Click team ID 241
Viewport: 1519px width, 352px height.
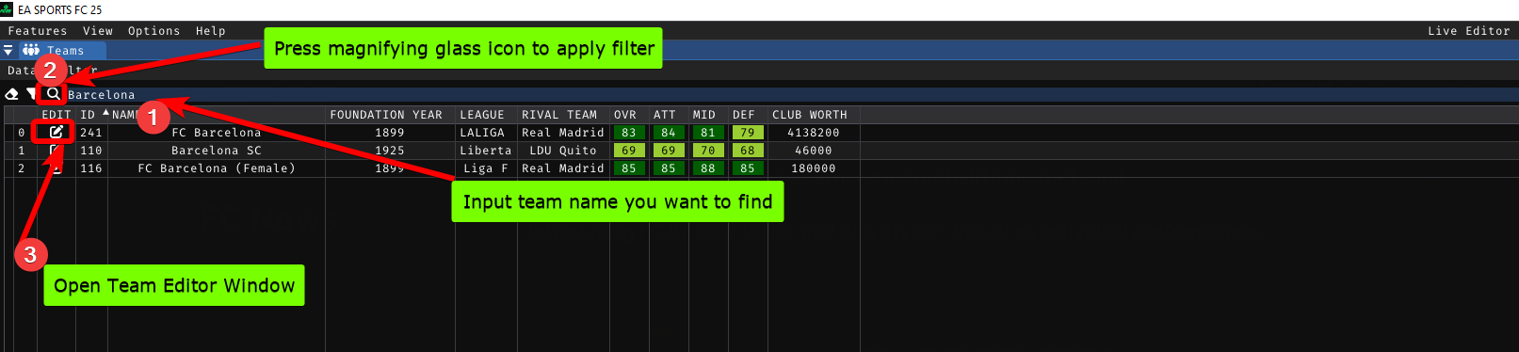tap(91, 133)
